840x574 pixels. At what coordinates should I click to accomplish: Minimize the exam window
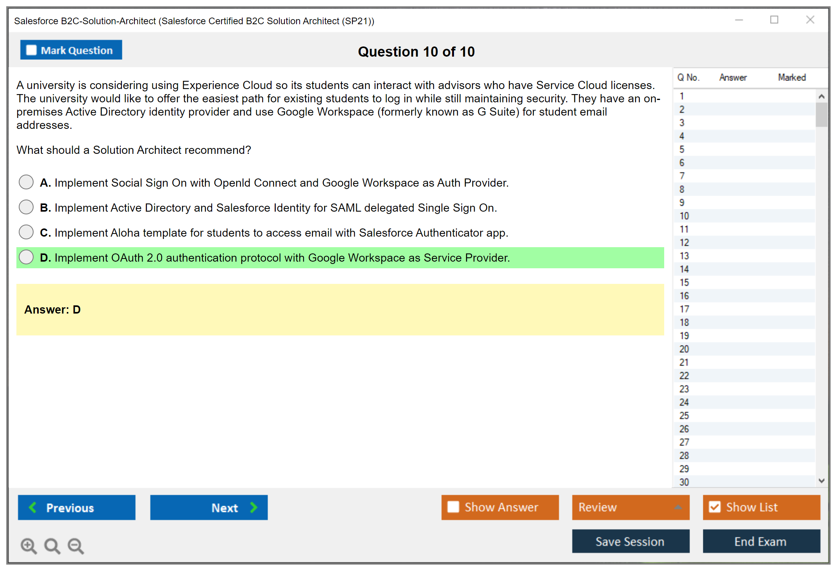pyautogui.click(x=739, y=20)
